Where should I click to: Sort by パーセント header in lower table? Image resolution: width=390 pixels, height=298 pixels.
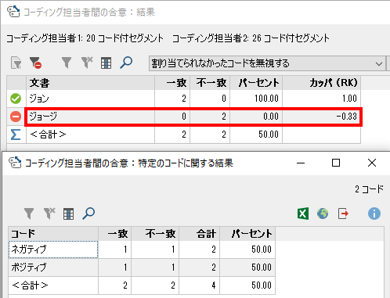click(247, 234)
